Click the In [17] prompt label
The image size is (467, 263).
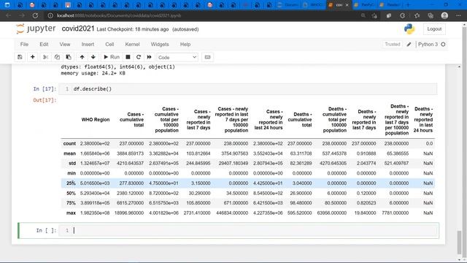coord(45,89)
